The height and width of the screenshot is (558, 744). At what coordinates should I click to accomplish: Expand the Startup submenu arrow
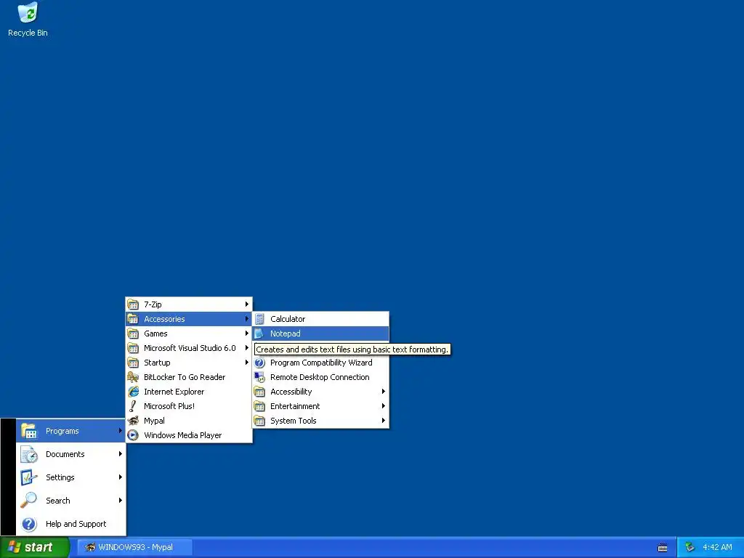click(x=247, y=363)
